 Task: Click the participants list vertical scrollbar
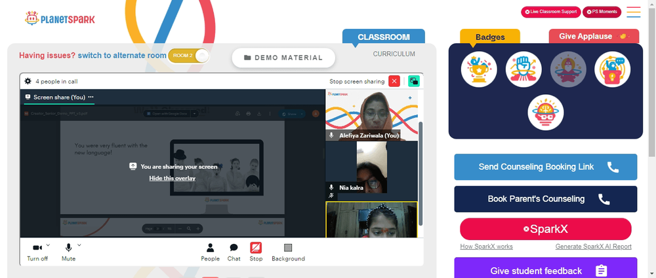420,173
